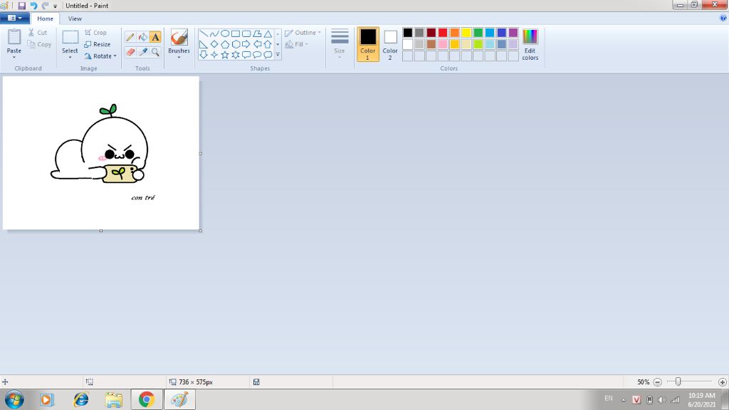Pick the red color swatch

click(x=443, y=33)
